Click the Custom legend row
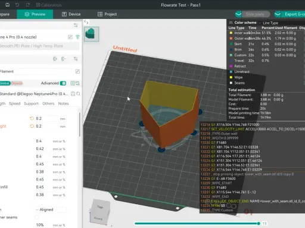 [266, 55]
